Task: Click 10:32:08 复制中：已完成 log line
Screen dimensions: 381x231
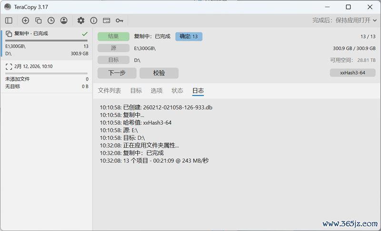Action: point(132,153)
